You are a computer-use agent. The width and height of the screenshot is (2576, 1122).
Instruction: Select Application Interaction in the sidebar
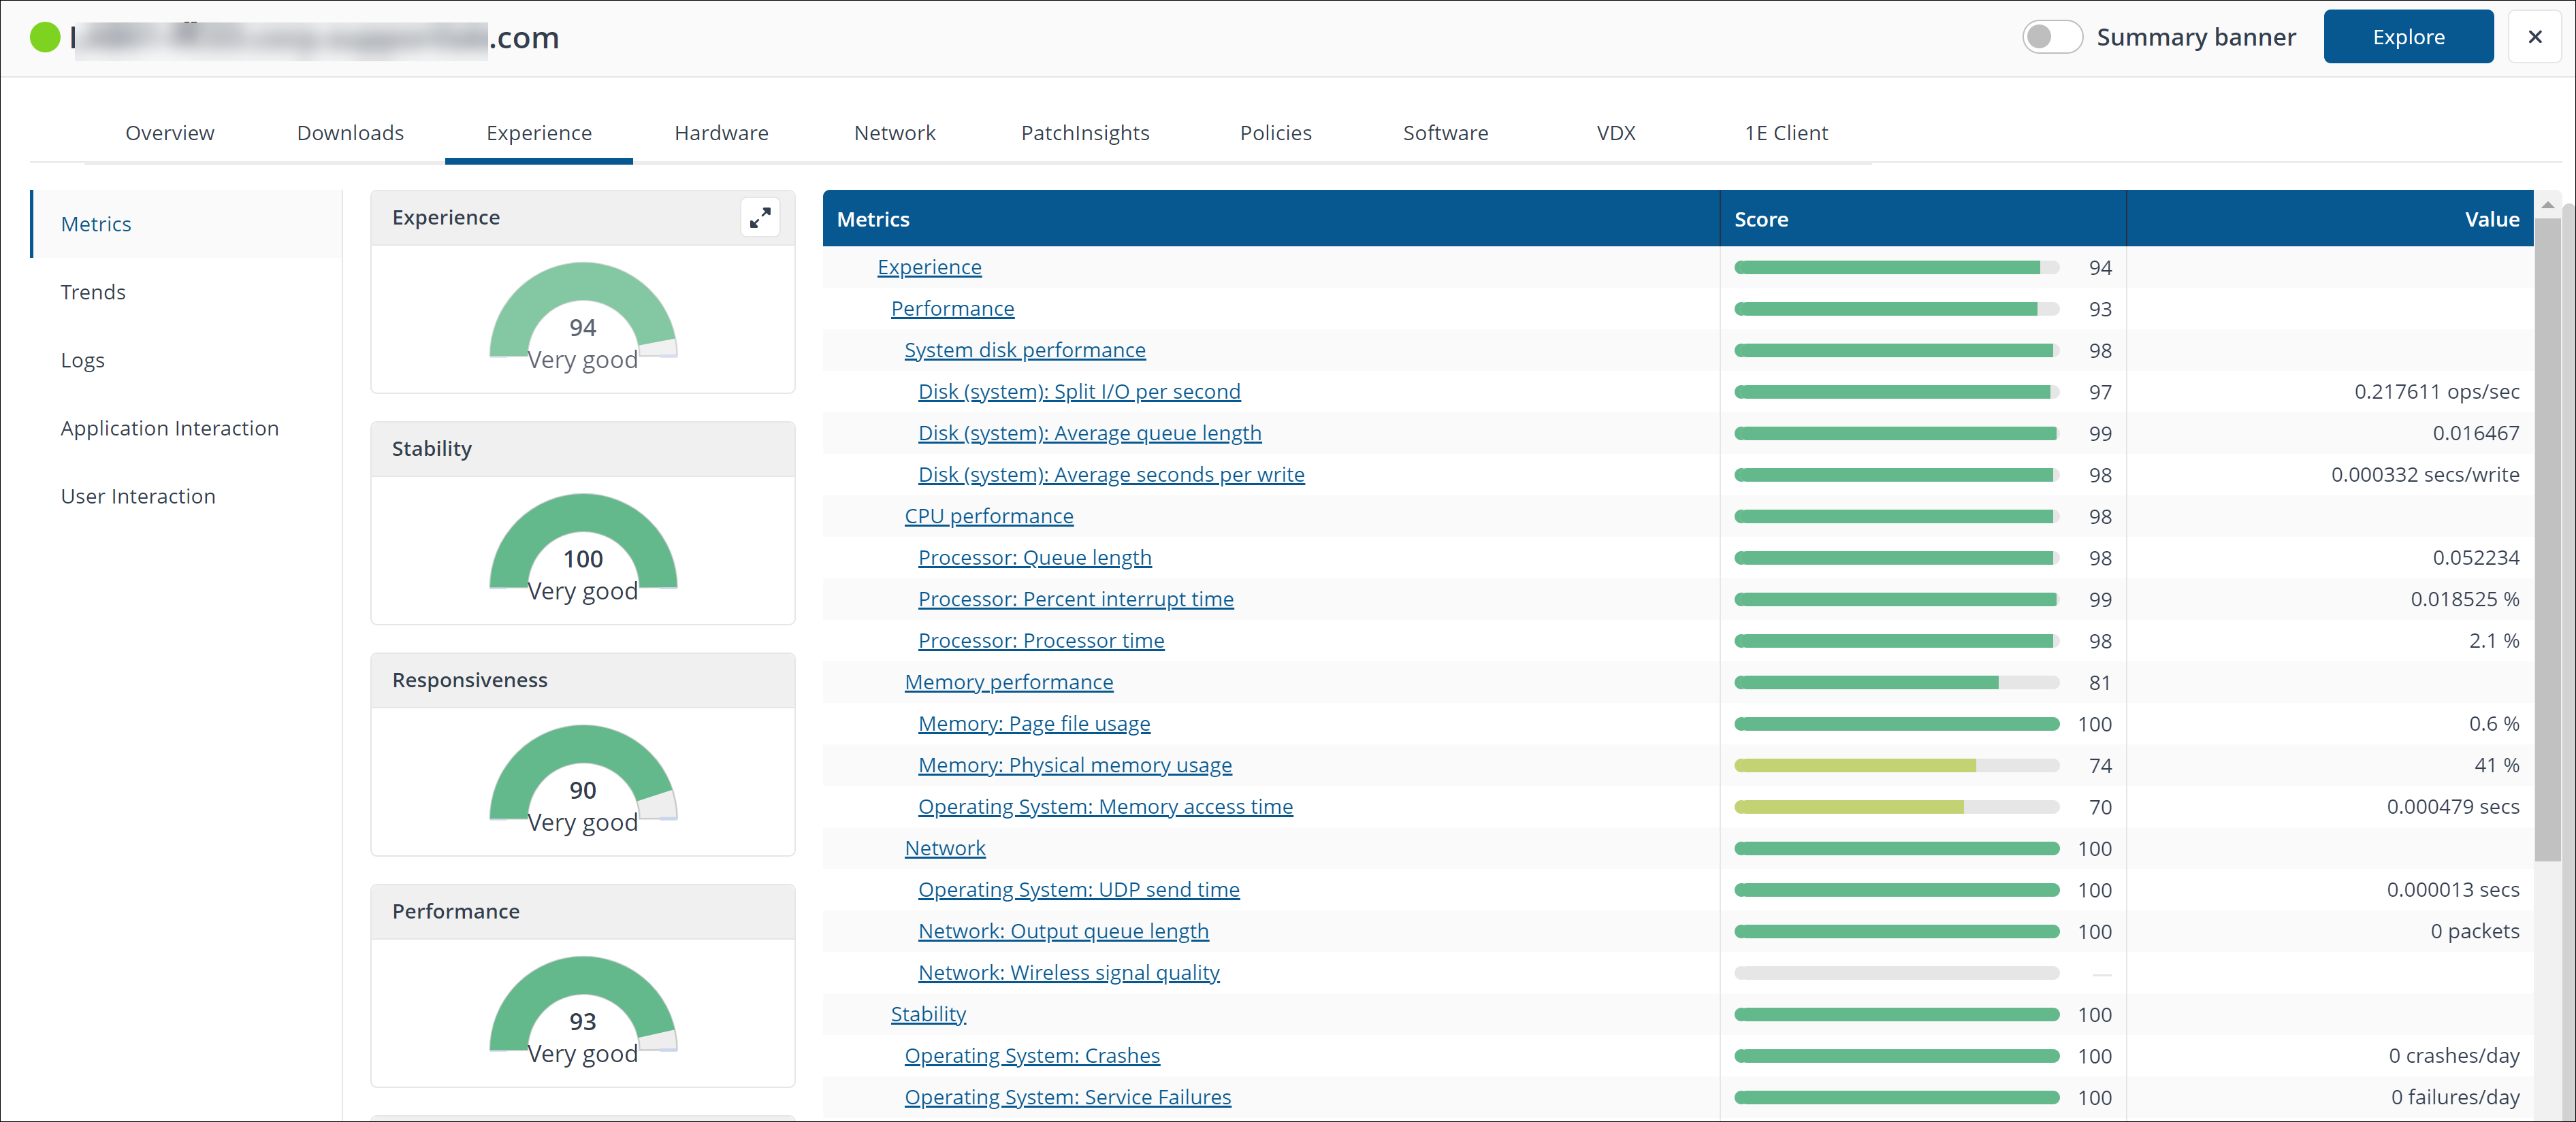(169, 427)
